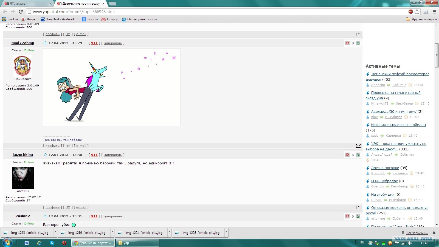Screen dimensions: 439x247
Task: Downvote the kozochkina post at 13:30
Action: (347, 155)
